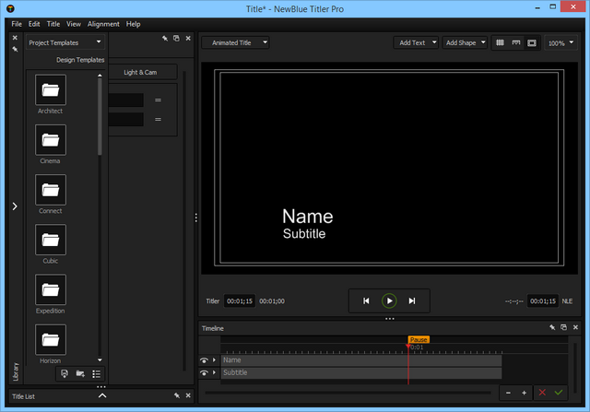Switch Library to list view
Screen dimensions: 590x412
coord(96,373)
